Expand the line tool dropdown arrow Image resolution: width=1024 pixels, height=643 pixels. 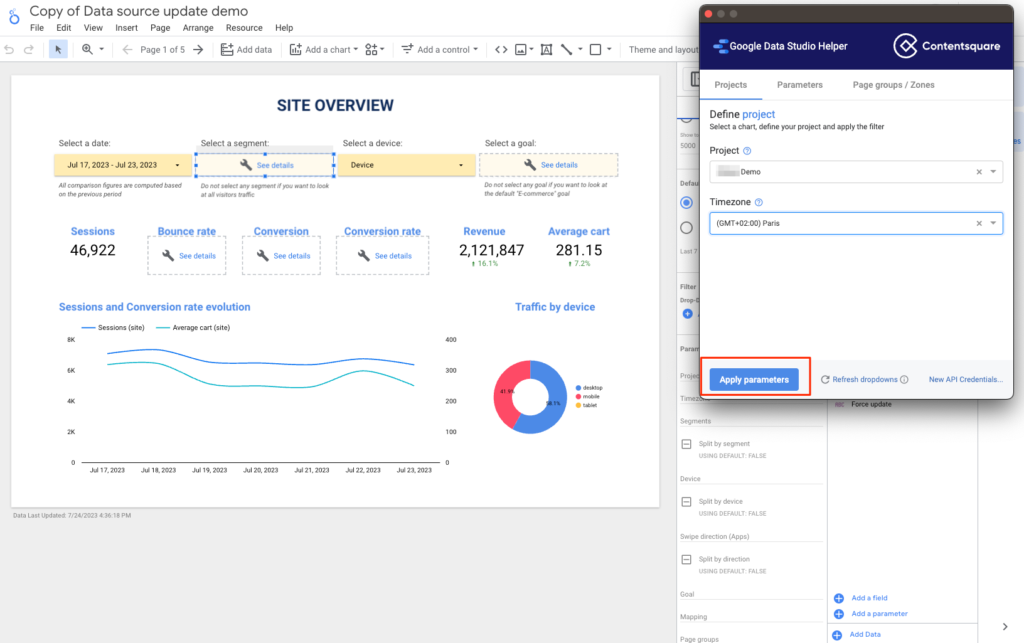click(580, 49)
